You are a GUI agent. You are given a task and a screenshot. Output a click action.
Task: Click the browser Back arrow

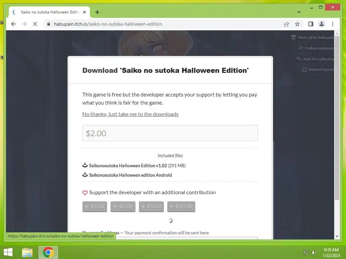(x=14, y=24)
